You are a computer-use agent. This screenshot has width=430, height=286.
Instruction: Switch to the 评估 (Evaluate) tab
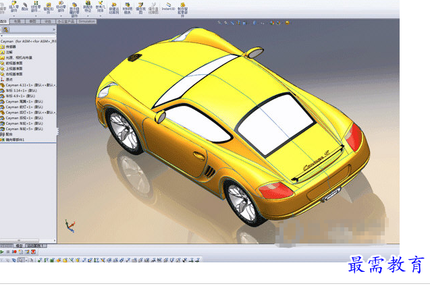click(x=48, y=22)
